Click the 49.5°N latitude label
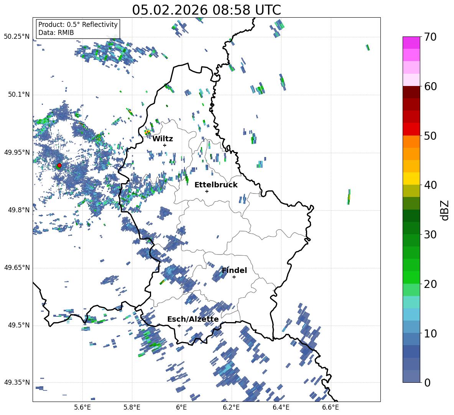This screenshot has width=454, height=415. (x=19, y=325)
